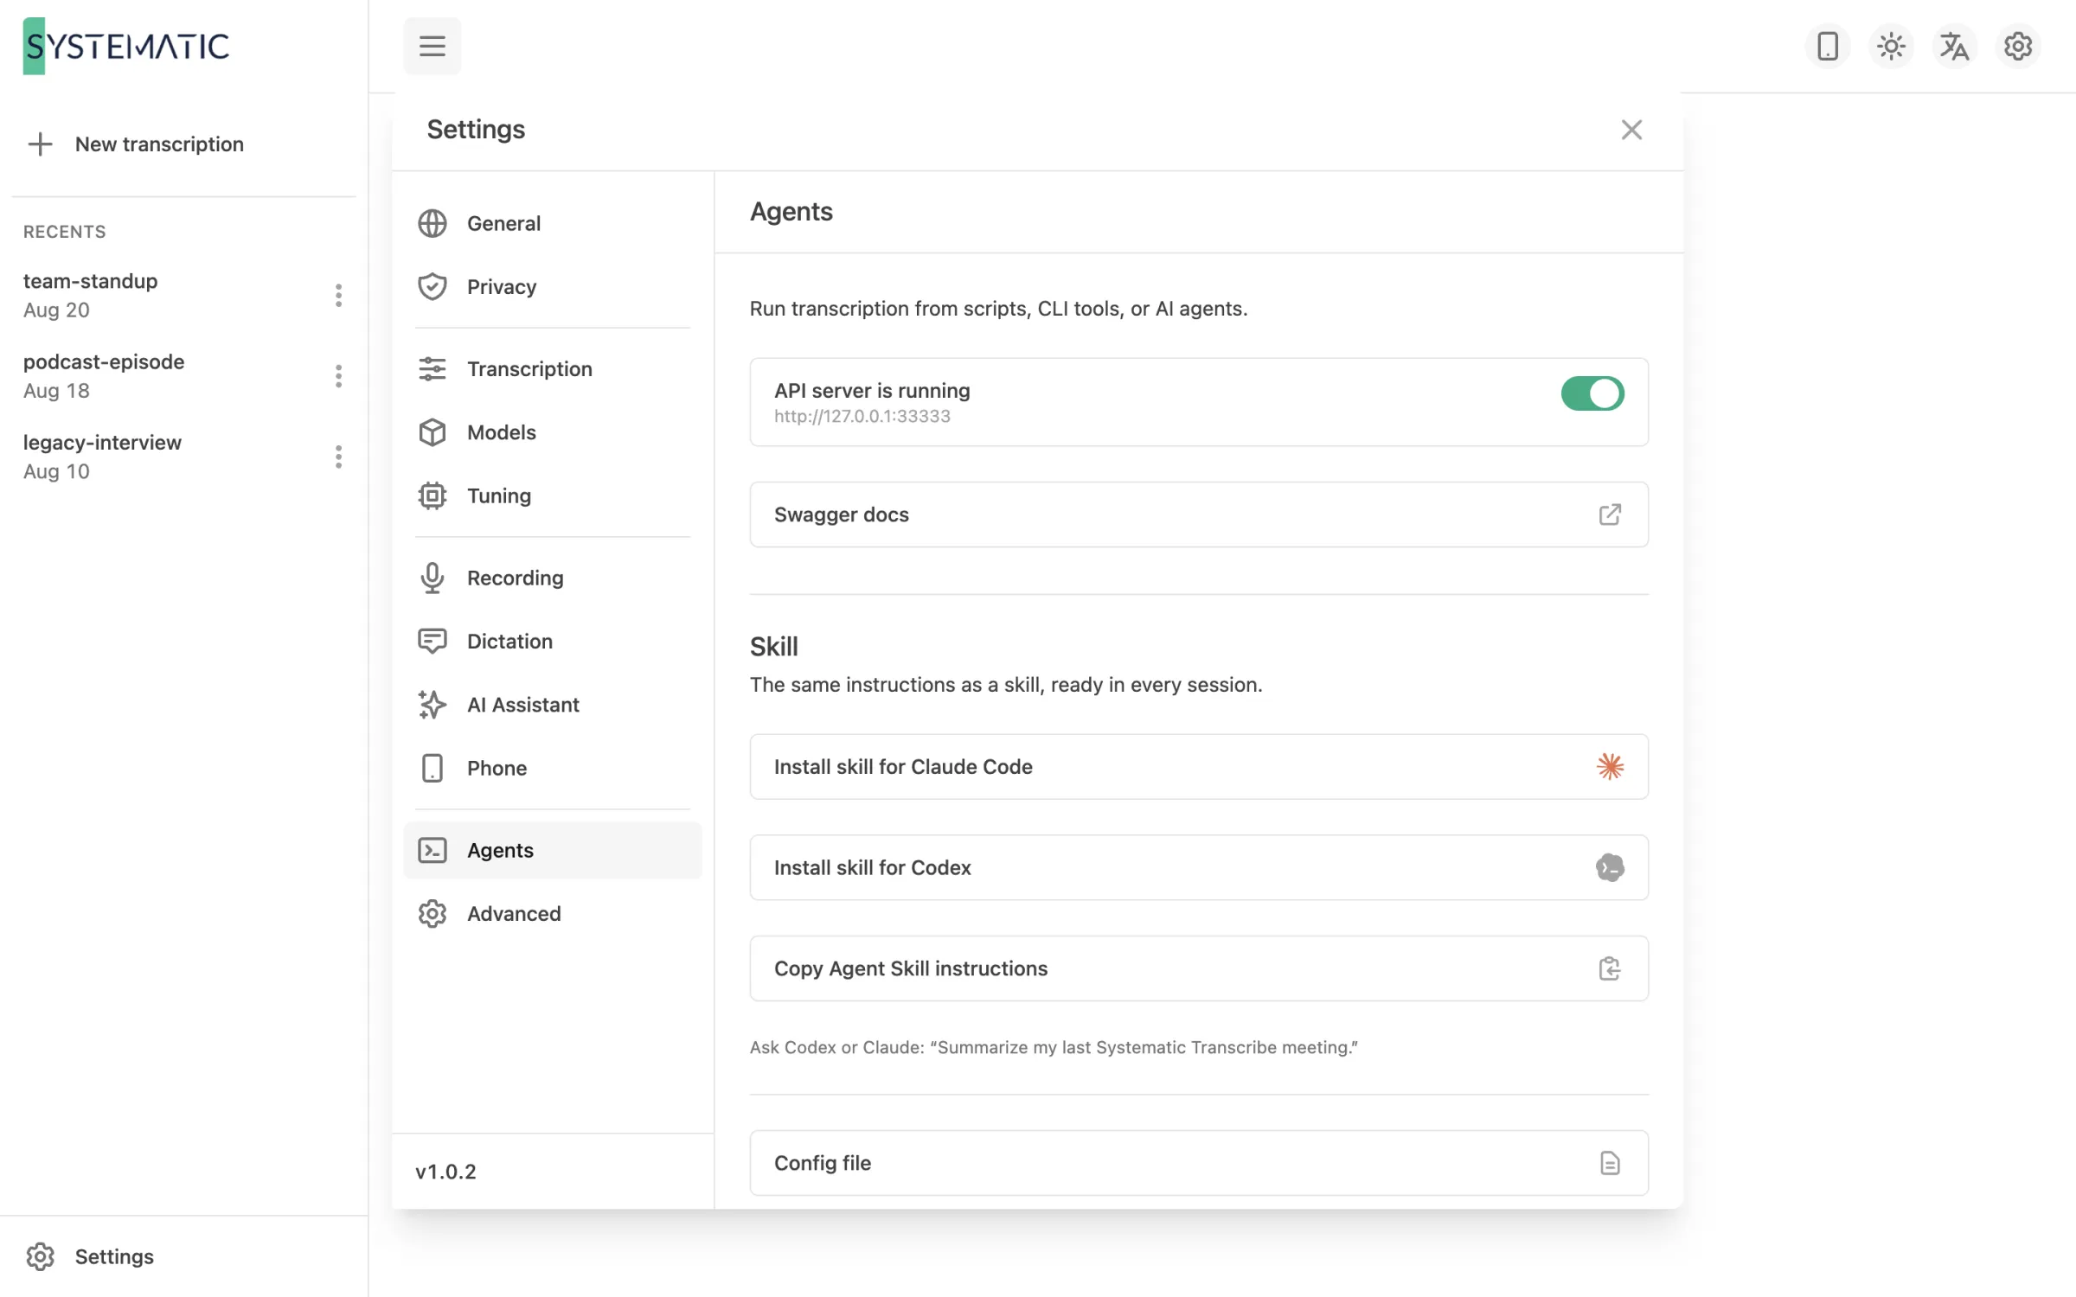The image size is (2076, 1297).
Task: Toggle the sidebar hamburger menu
Action: pyautogui.click(x=432, y=46)
